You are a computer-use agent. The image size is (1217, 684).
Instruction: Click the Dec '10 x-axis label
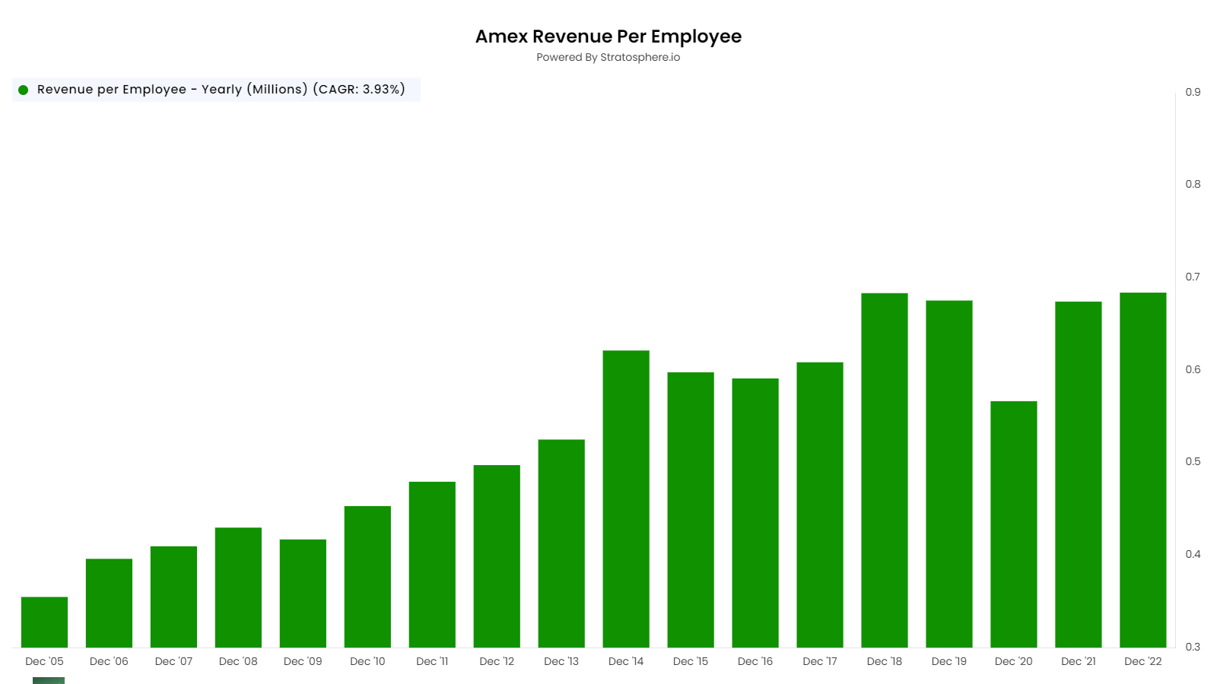367,661
